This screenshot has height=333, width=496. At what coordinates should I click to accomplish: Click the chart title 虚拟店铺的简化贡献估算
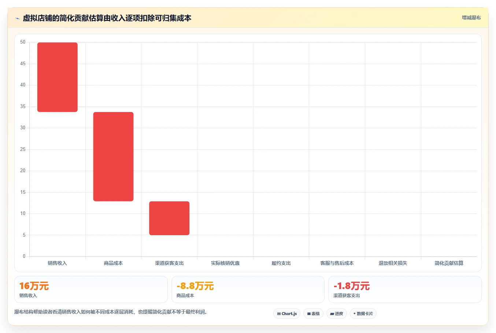[x=107, y=18]
